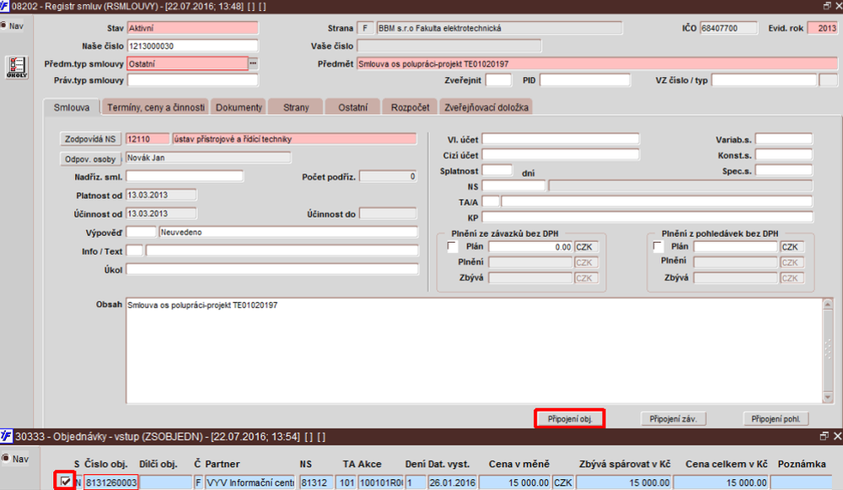This screenshot has height=490, width=843.
Task: Click the NS code field 12110
Action: (148, 139)
